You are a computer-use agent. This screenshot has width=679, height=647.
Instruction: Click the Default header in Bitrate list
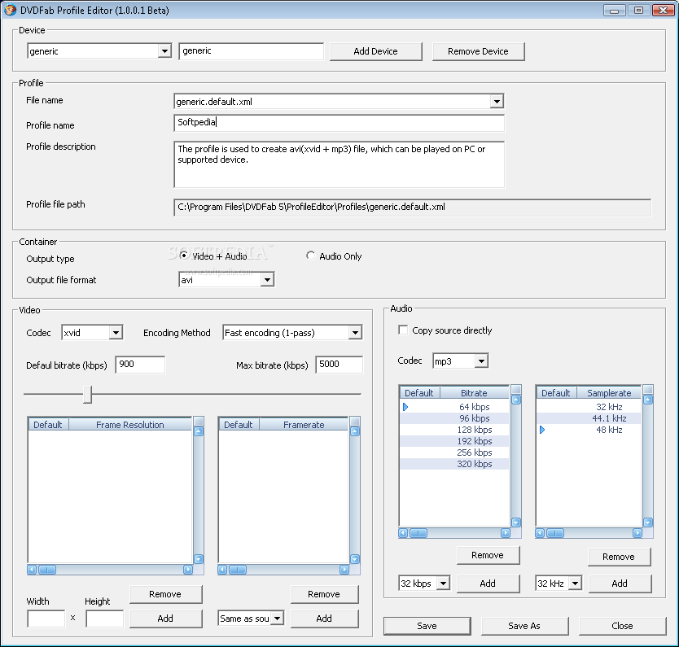point(419,393)
